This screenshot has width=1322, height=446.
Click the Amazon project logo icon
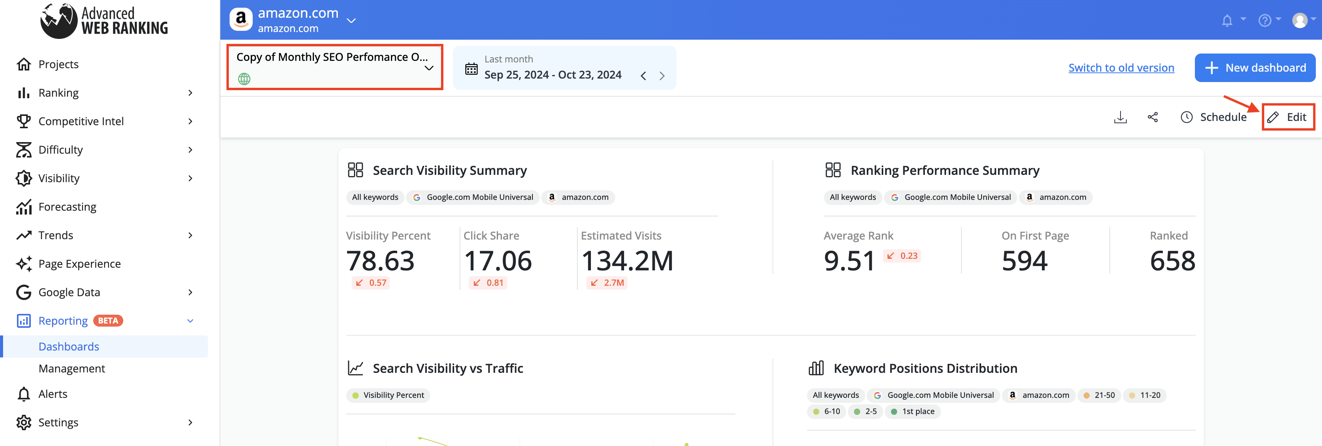click(x=241, y=20)
